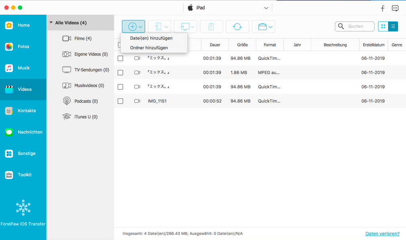Click the FonePaw iOS Transfer label

point(23,224)
